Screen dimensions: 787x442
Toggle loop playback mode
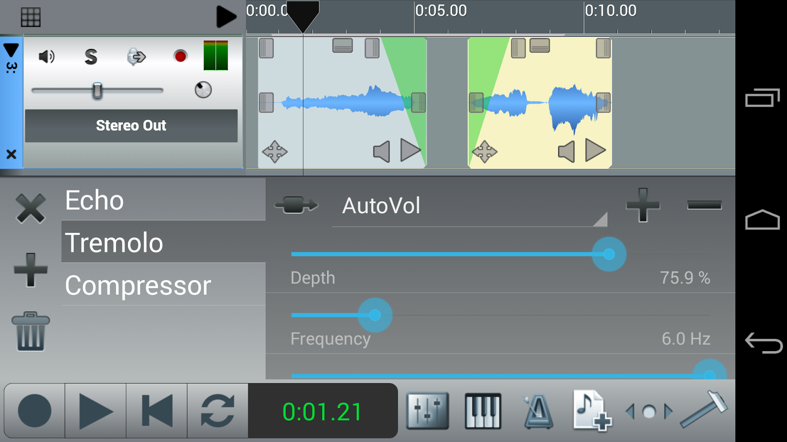[x=217, y=411]
